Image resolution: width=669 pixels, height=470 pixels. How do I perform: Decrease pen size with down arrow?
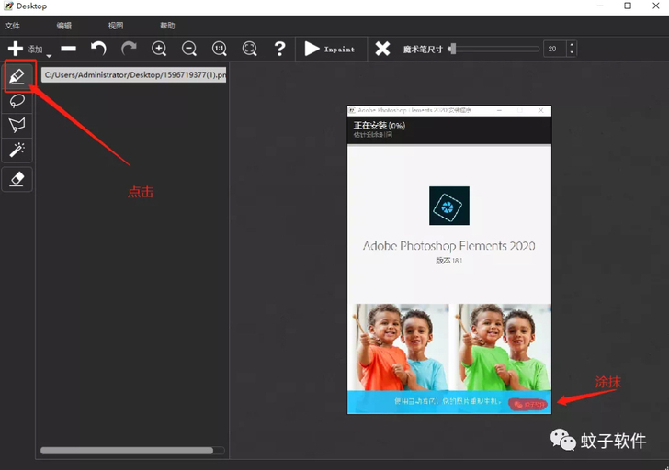572,53
